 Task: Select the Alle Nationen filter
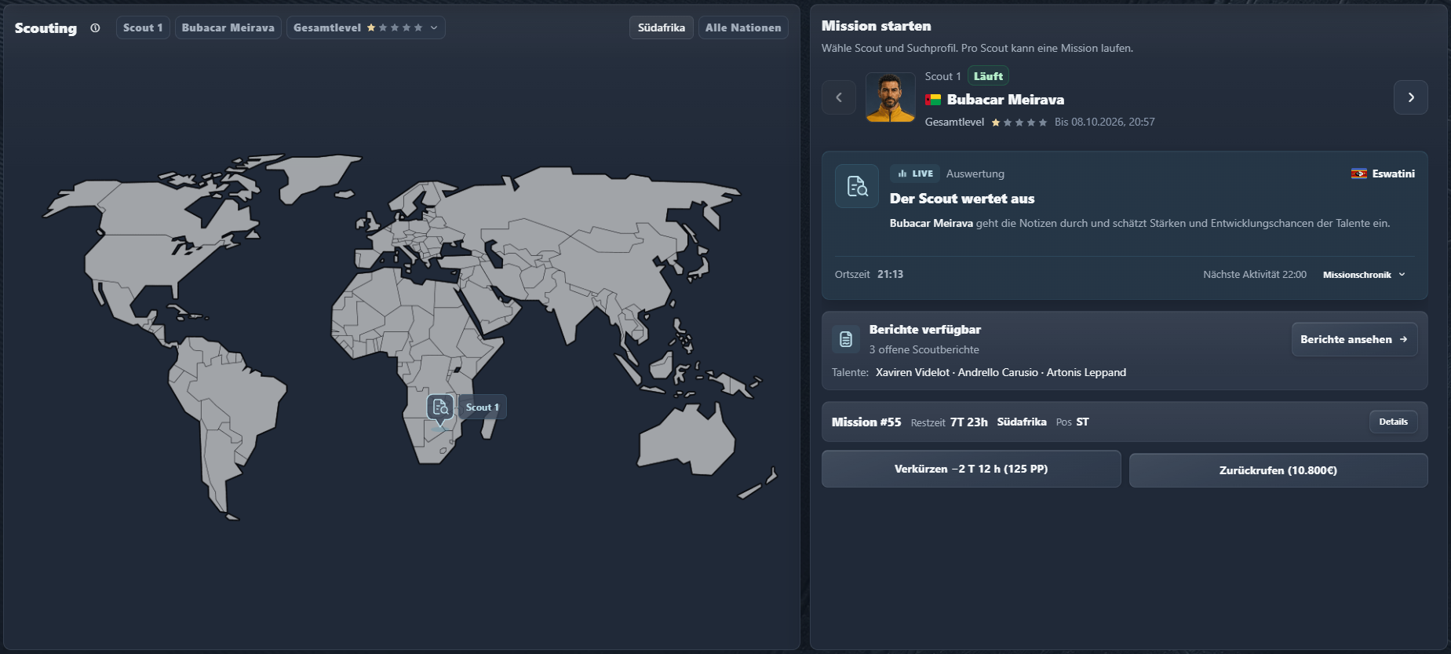(743, 27)
